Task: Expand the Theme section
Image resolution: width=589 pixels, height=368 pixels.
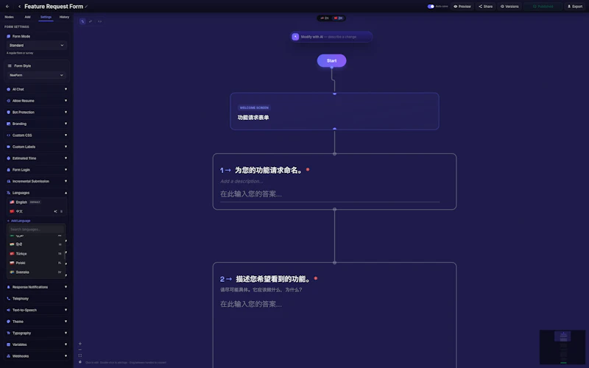Action: [x=36, y=322]
